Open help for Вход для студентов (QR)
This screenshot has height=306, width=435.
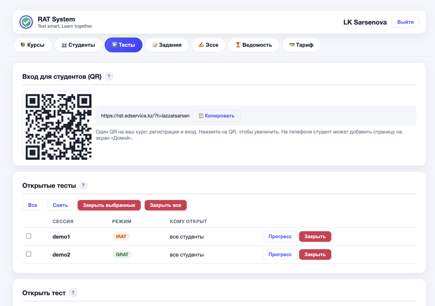coord(109,76)
